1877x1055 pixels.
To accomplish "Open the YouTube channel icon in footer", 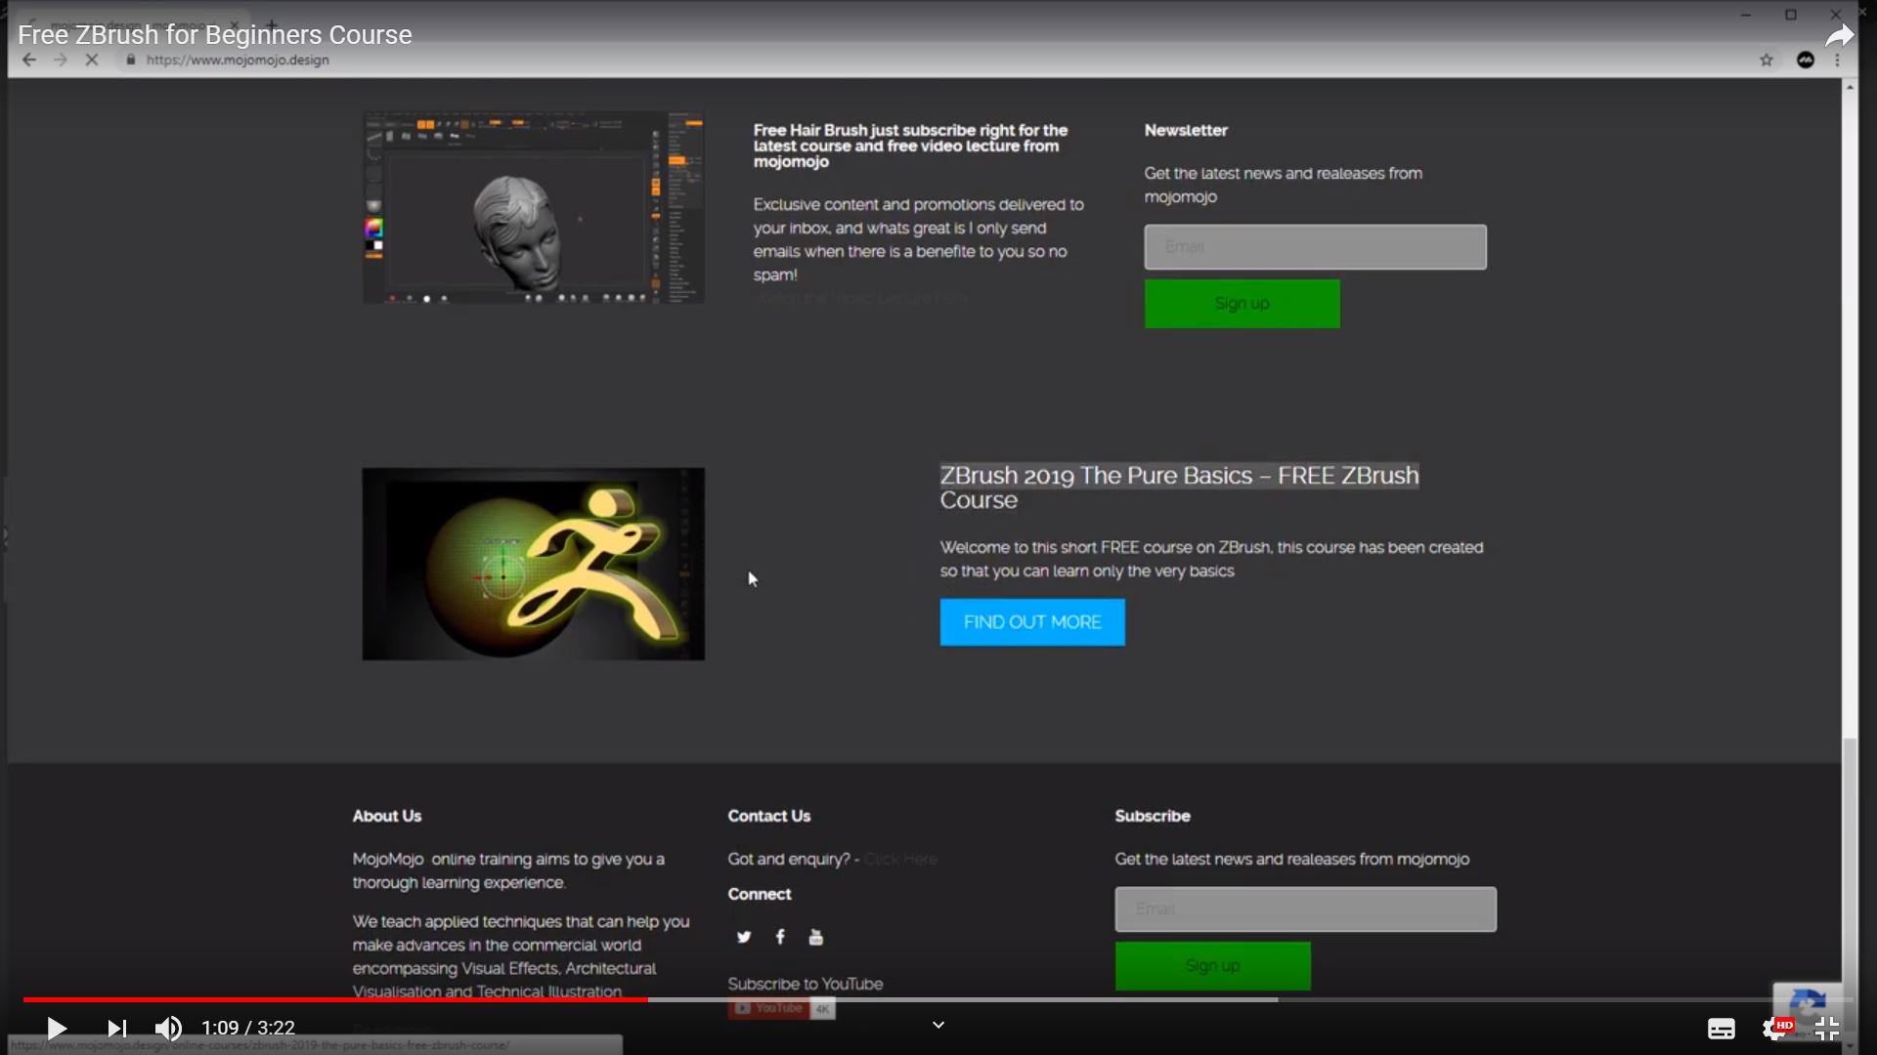I will tap(816, 938).
